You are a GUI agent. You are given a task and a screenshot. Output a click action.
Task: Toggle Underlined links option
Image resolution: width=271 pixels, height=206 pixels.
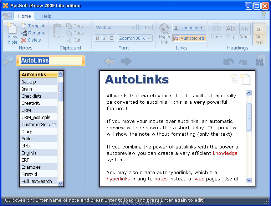point(189,28)
